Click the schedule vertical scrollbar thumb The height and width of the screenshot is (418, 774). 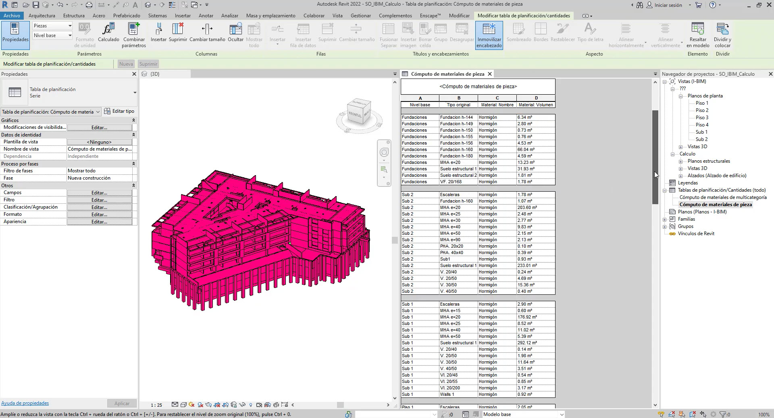pyautogui.click(x=655, y=157)
